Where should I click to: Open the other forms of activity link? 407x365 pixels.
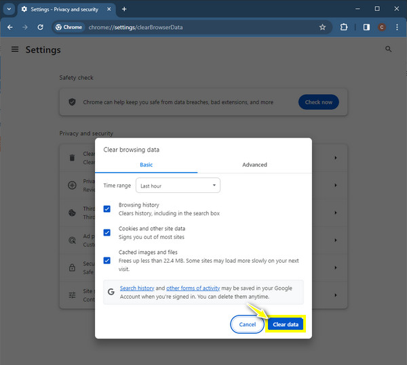193,288
